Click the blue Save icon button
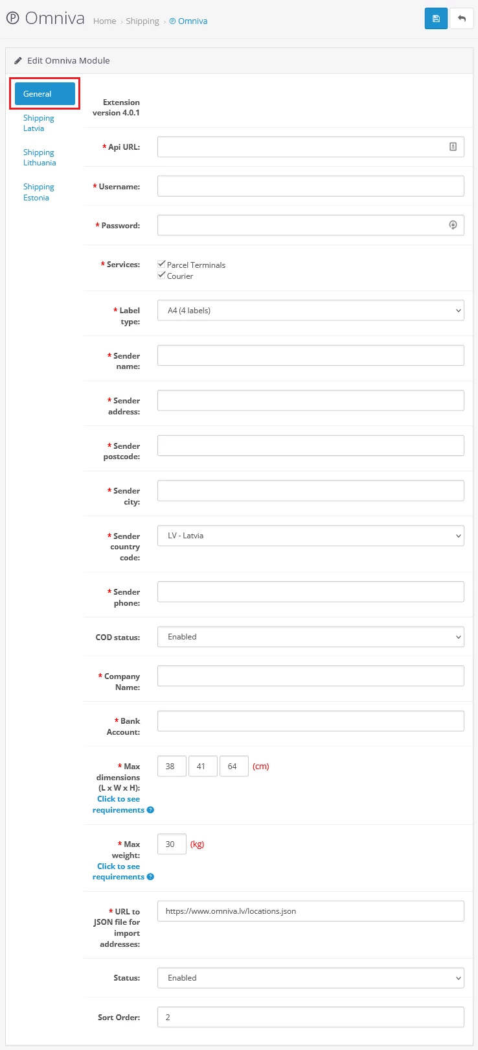Viewport: 478px width, 1050px height. click(436, 19)
